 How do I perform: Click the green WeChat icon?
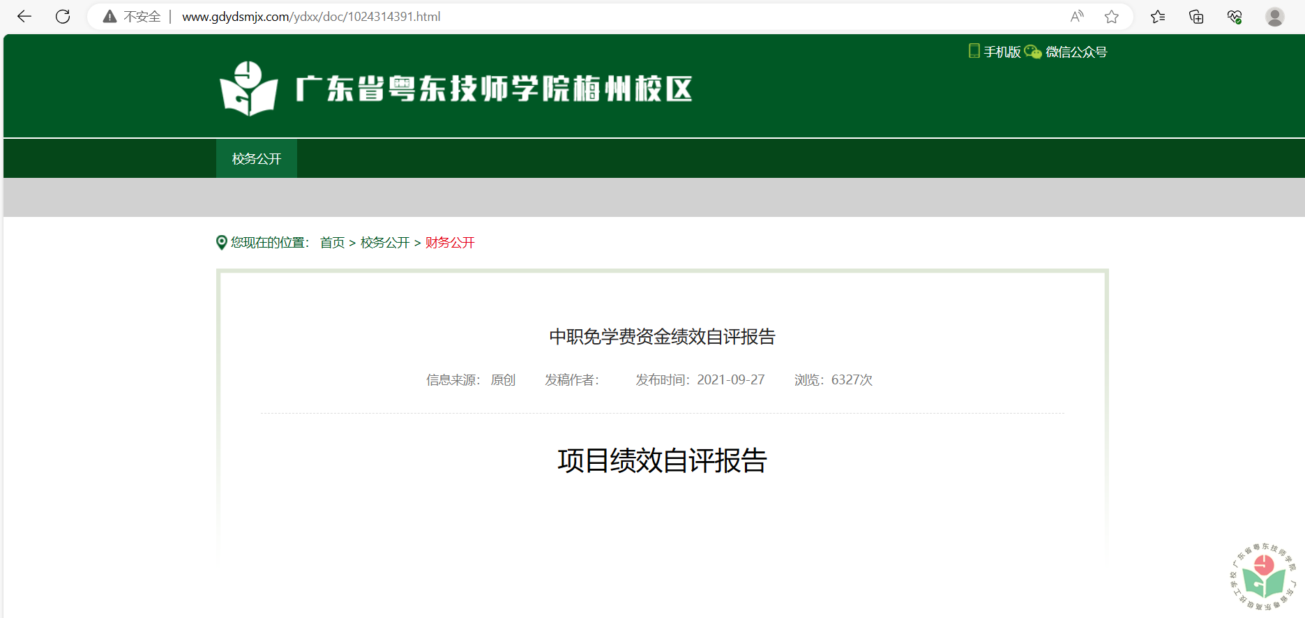1033,52
